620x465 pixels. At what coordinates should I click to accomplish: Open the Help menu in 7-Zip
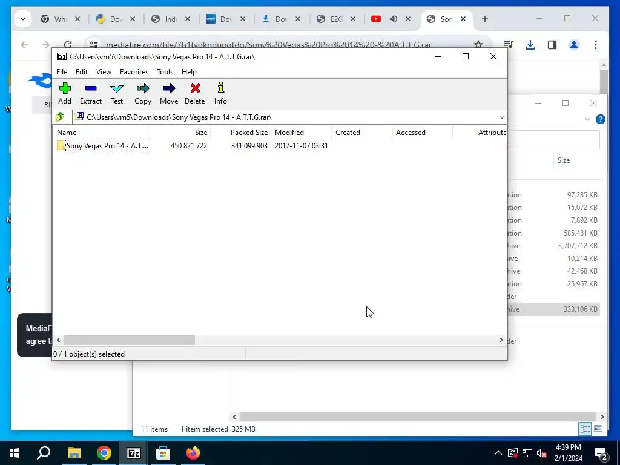click(189, 72)
